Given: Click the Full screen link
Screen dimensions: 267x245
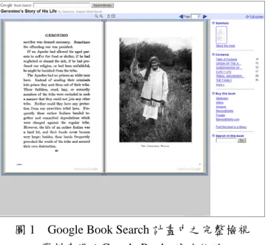Looking at the screenshot, I should 256,16.
